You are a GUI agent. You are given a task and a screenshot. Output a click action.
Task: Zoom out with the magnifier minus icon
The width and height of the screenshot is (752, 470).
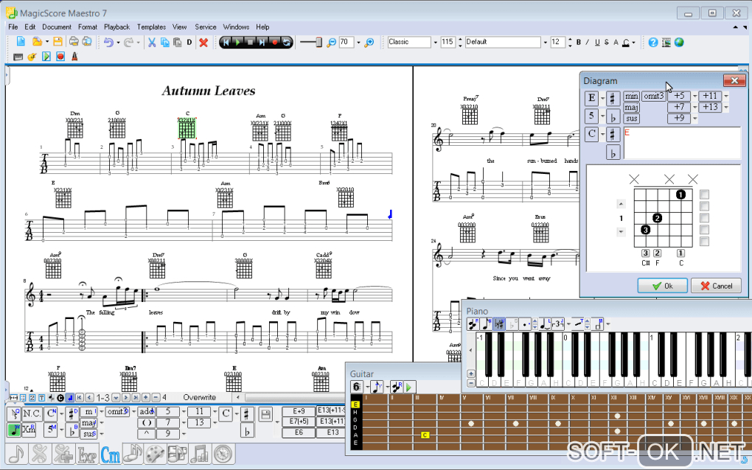[331, 42]
